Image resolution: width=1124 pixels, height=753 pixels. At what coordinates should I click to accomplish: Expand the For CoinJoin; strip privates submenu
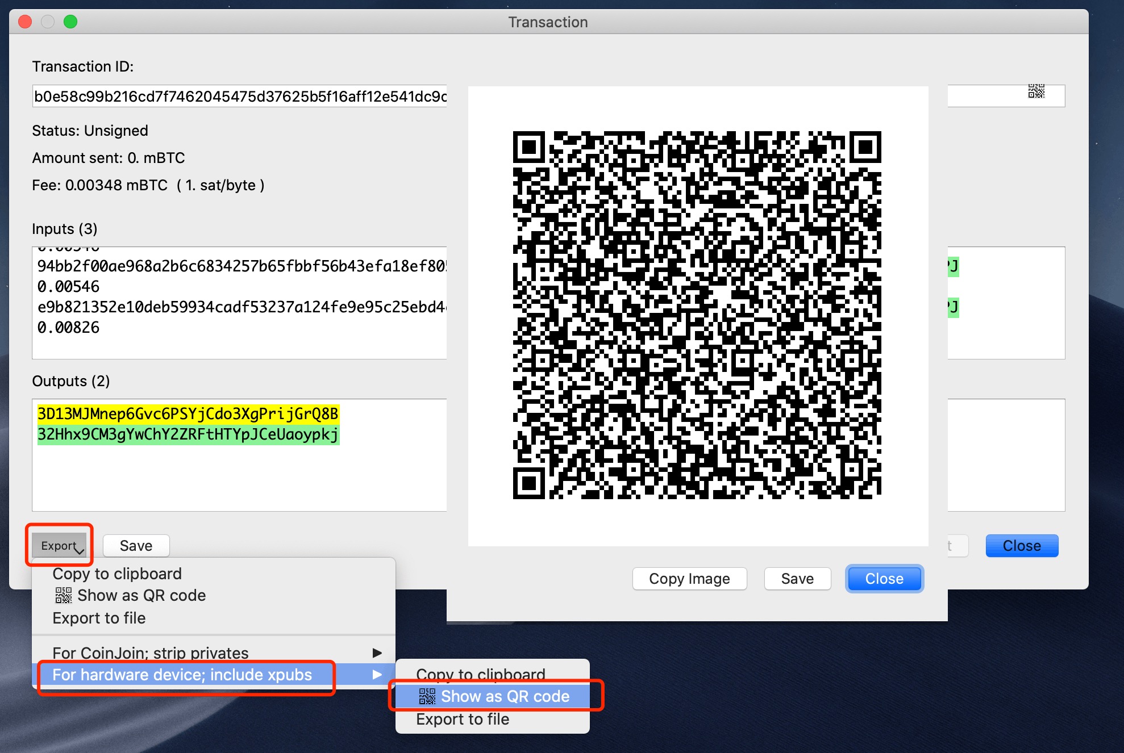click(x=150, y=652)
